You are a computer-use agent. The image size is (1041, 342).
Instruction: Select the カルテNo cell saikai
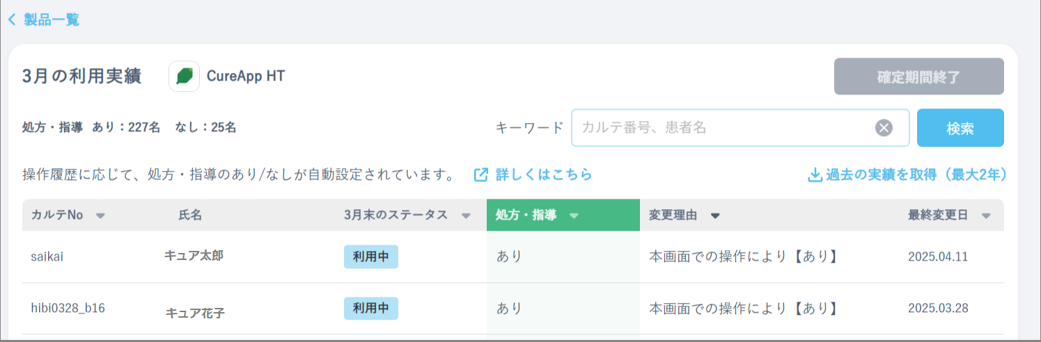click(47, 256)
